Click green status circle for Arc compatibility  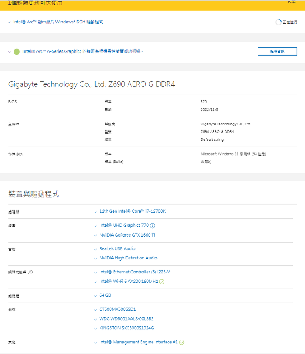click(17, 52)
